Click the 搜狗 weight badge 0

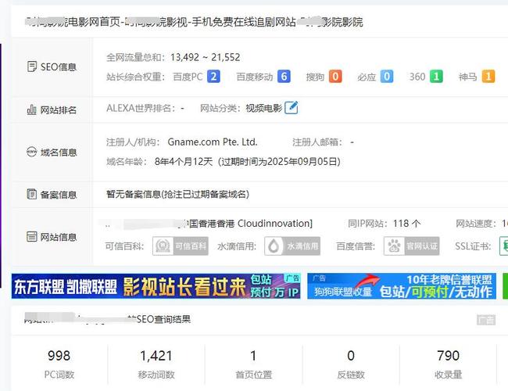coord(335,77)
